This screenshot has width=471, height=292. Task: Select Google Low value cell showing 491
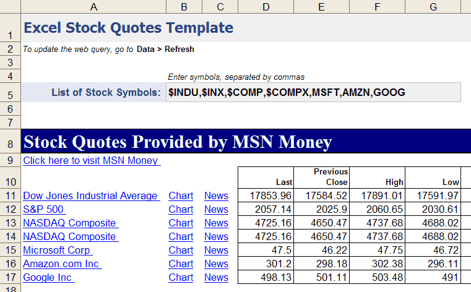click(433, 278)
